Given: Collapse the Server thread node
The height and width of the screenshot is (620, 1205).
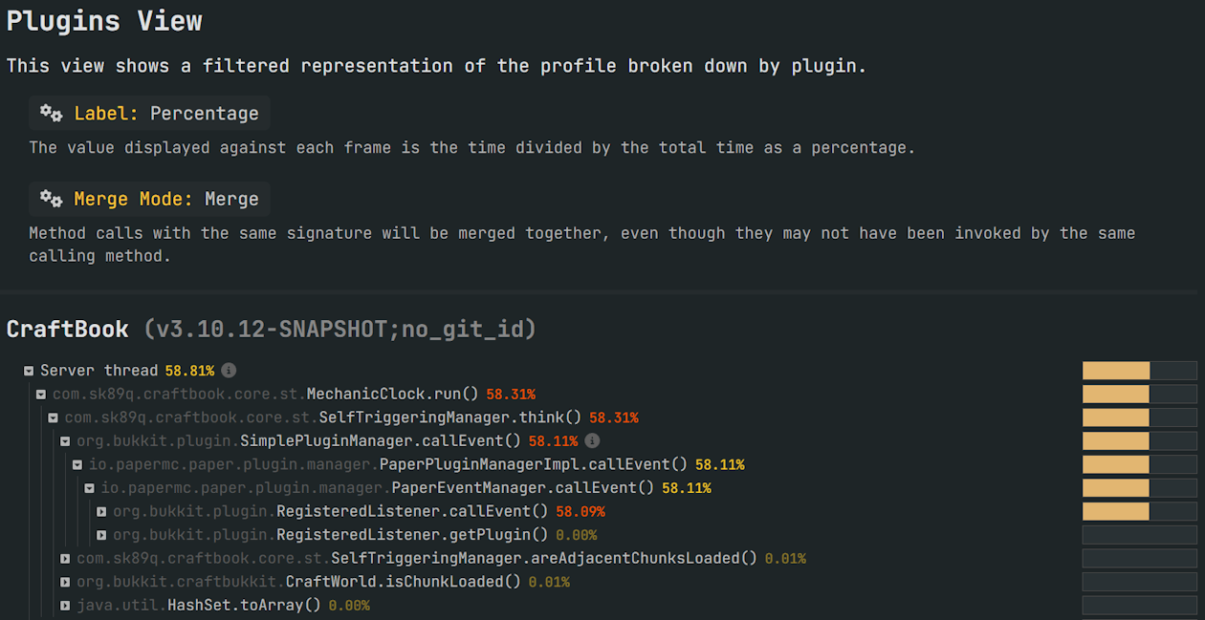Looking at the screenshot, I should pyautogui.click(x=28, y=371).
